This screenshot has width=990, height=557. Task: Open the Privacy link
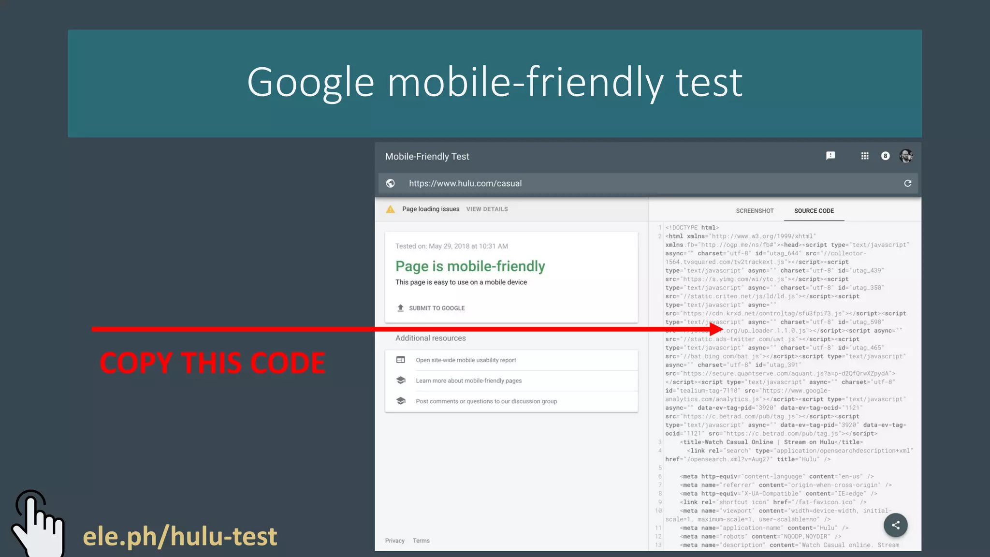click(x=394, y=541)
